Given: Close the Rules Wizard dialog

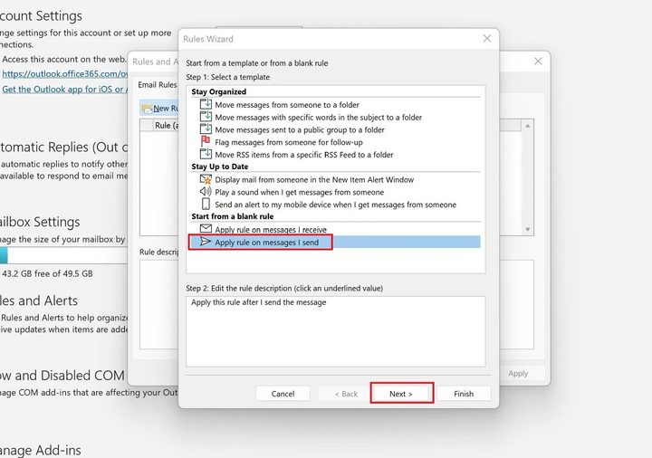Looking at the screenshot, I should point(487,39).
